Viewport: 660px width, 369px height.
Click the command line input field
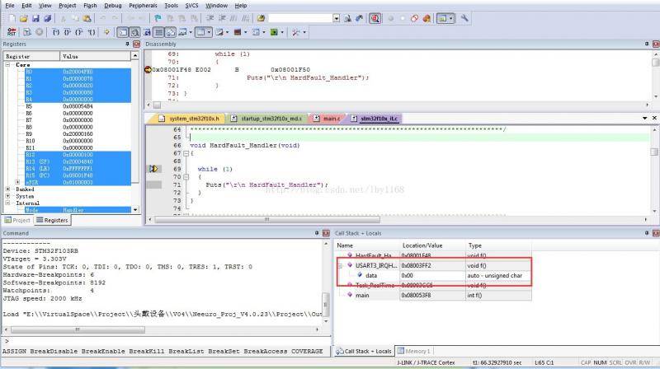coord(165,341)
